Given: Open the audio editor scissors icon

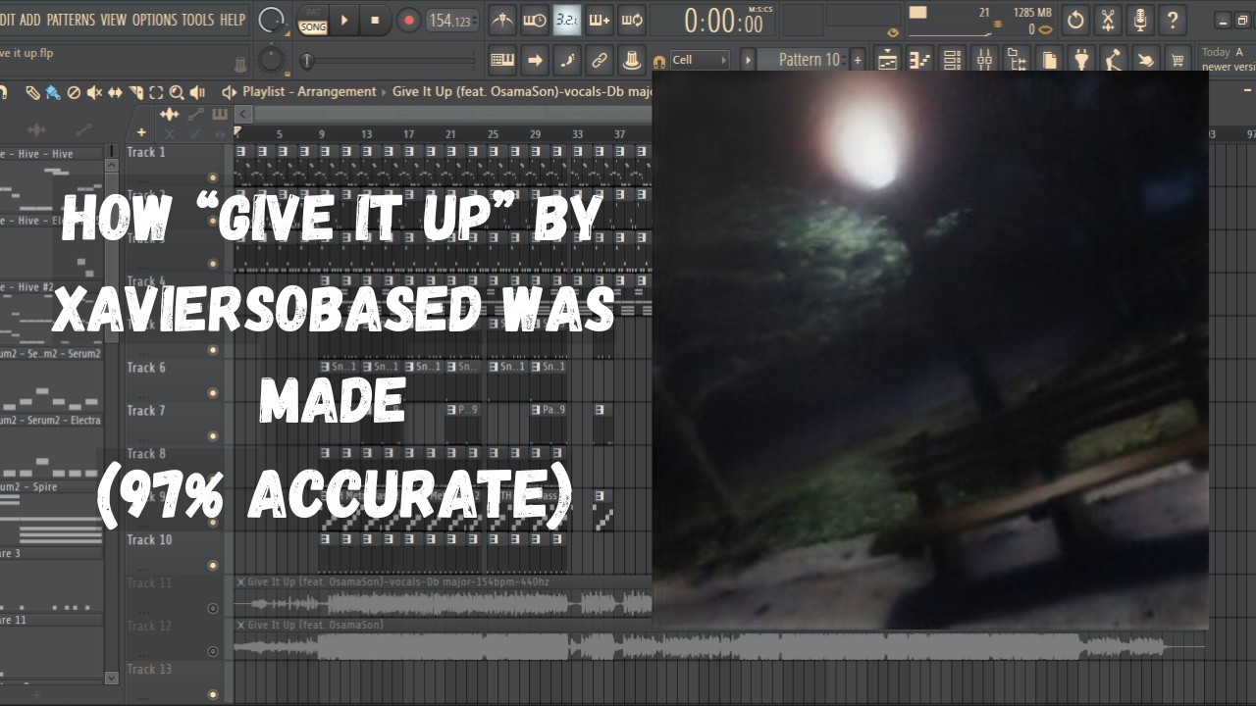Looking at the screenshot, I should point(1108,20).
